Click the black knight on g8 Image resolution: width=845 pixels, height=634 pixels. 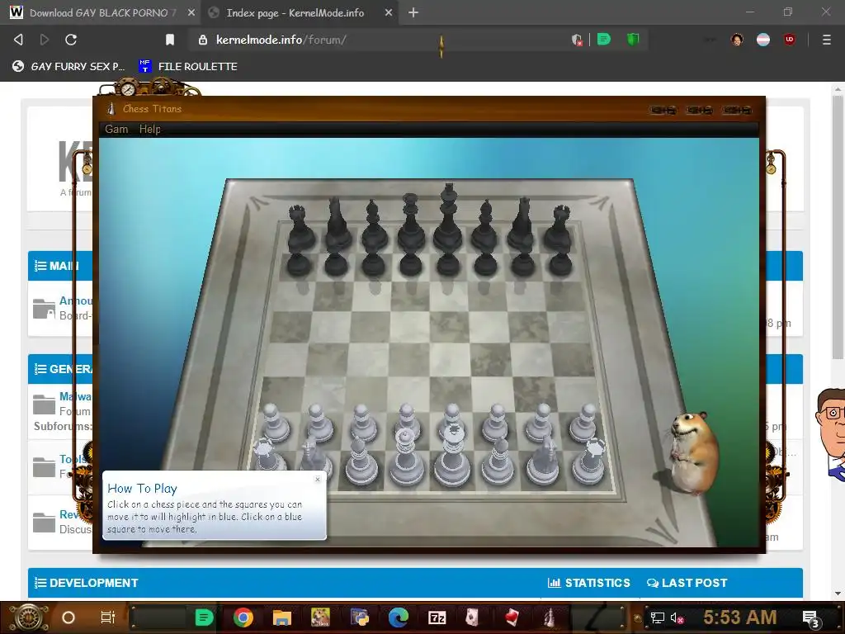pyautogui.click(x=522, y=225)
